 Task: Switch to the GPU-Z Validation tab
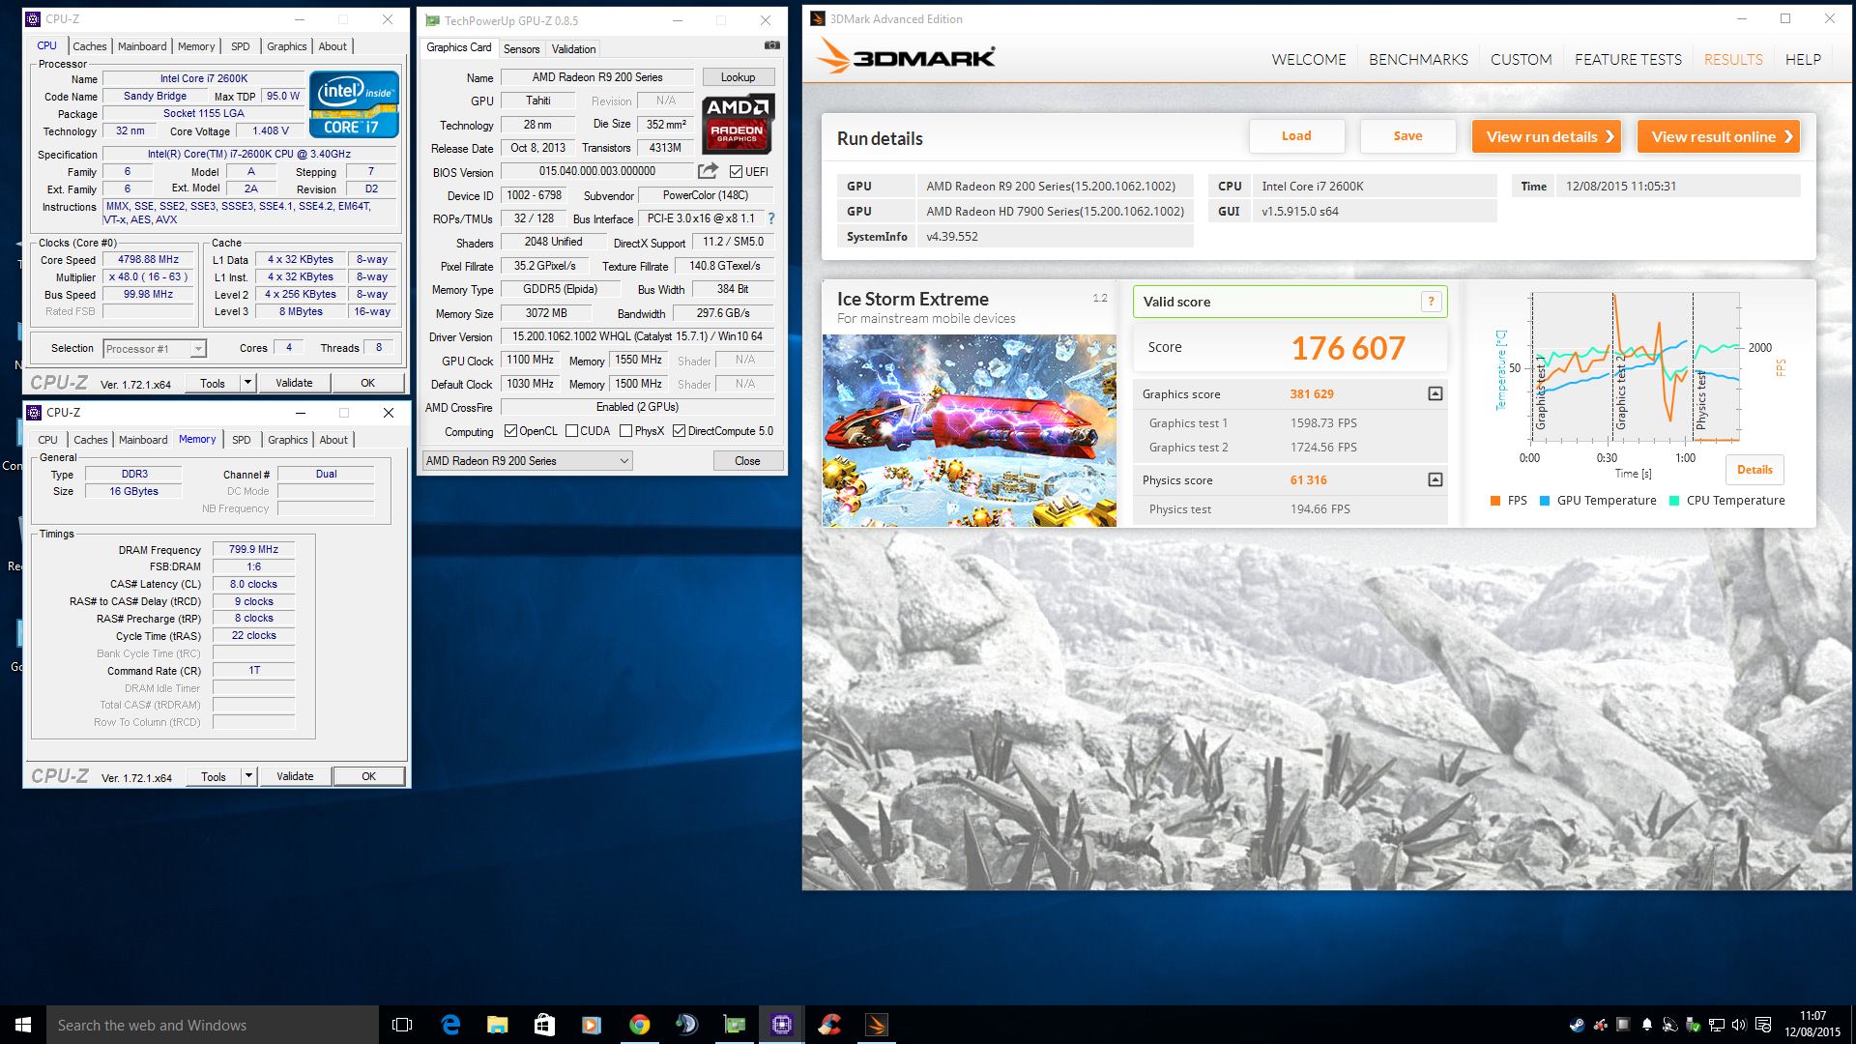point(573,49)
